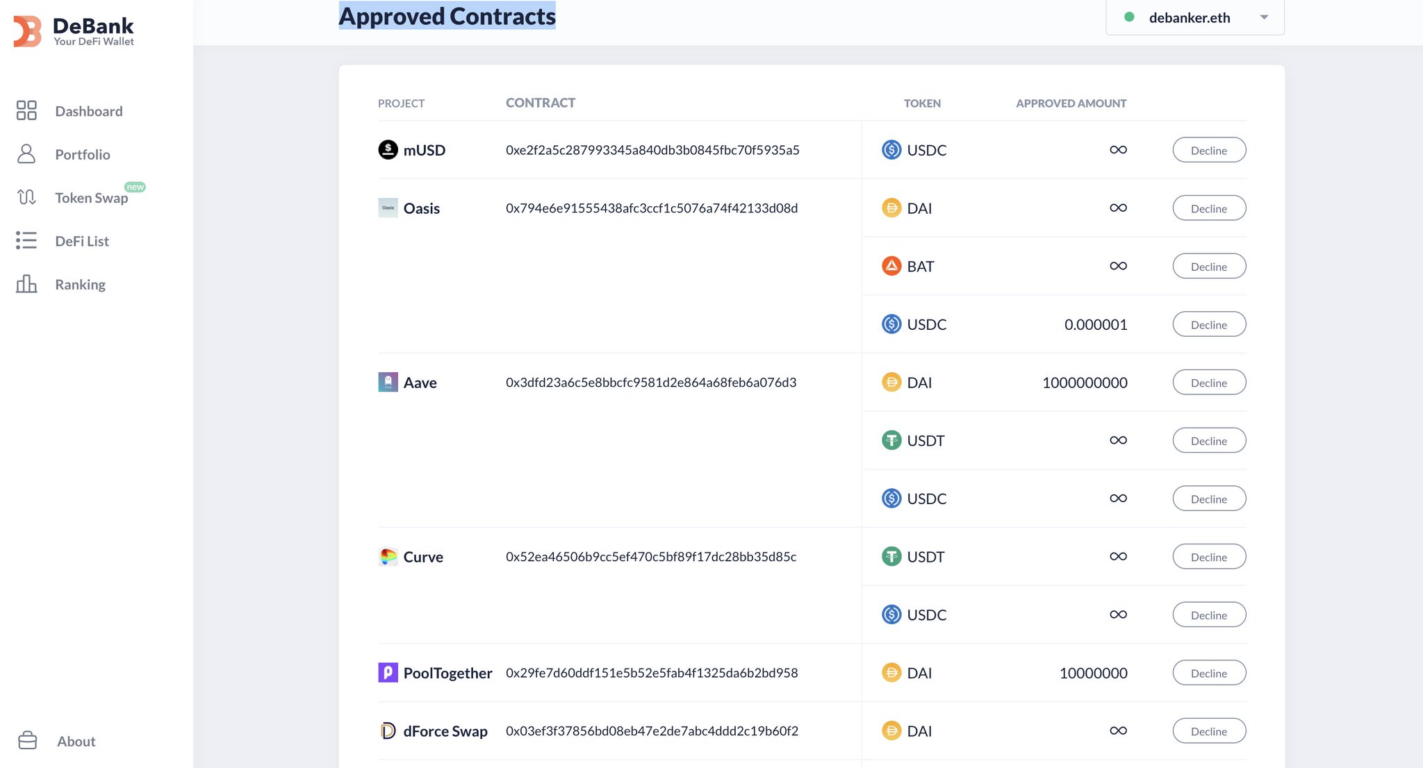The height and width of the screenshot is (768, 1423).
Task: Click the PoolTogether logo
Action: coord(388,673)
